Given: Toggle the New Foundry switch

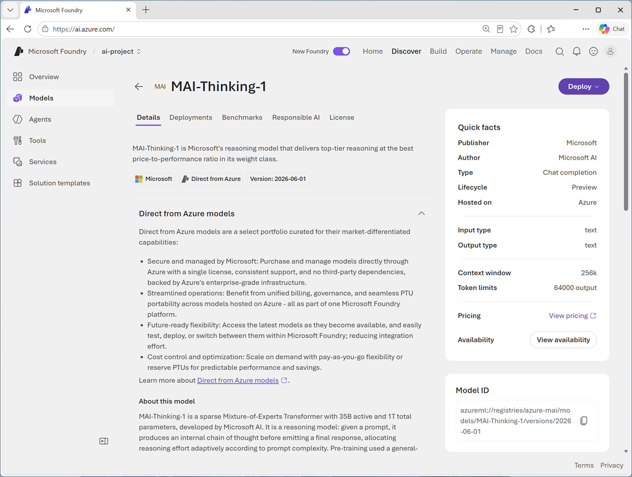Looking at the screenshot, I should 341,52.
